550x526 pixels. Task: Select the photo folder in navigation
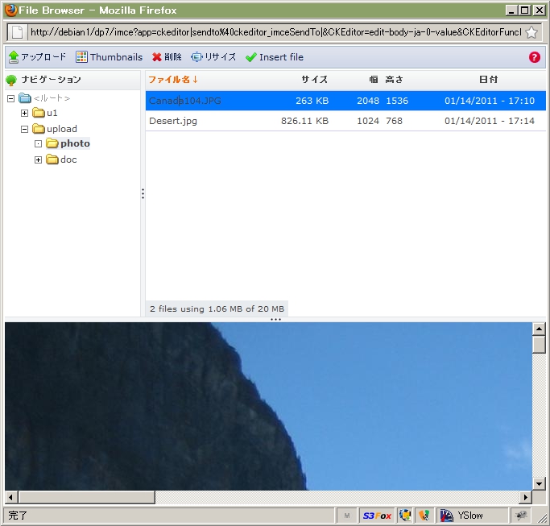coord(75,143)
